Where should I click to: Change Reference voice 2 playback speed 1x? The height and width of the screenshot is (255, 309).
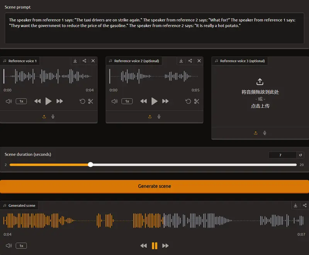tap(127, 101)
